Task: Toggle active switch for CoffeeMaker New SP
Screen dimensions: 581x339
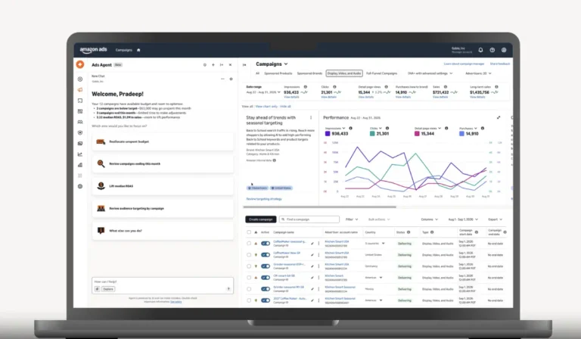Action: point(266,255)
